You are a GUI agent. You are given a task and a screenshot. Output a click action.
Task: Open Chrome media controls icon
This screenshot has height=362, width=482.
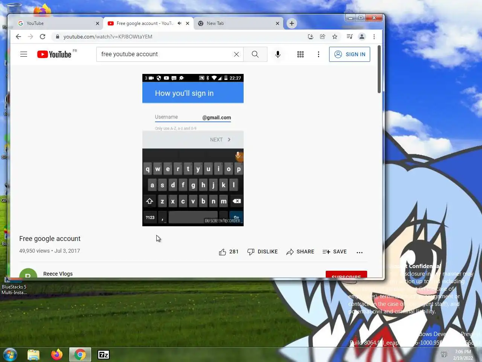(x=350, y=37)
